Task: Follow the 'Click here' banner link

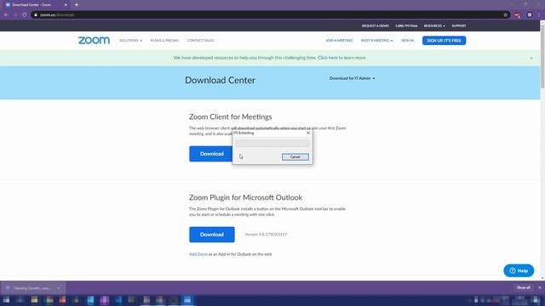Action: (x=327, y=58)
